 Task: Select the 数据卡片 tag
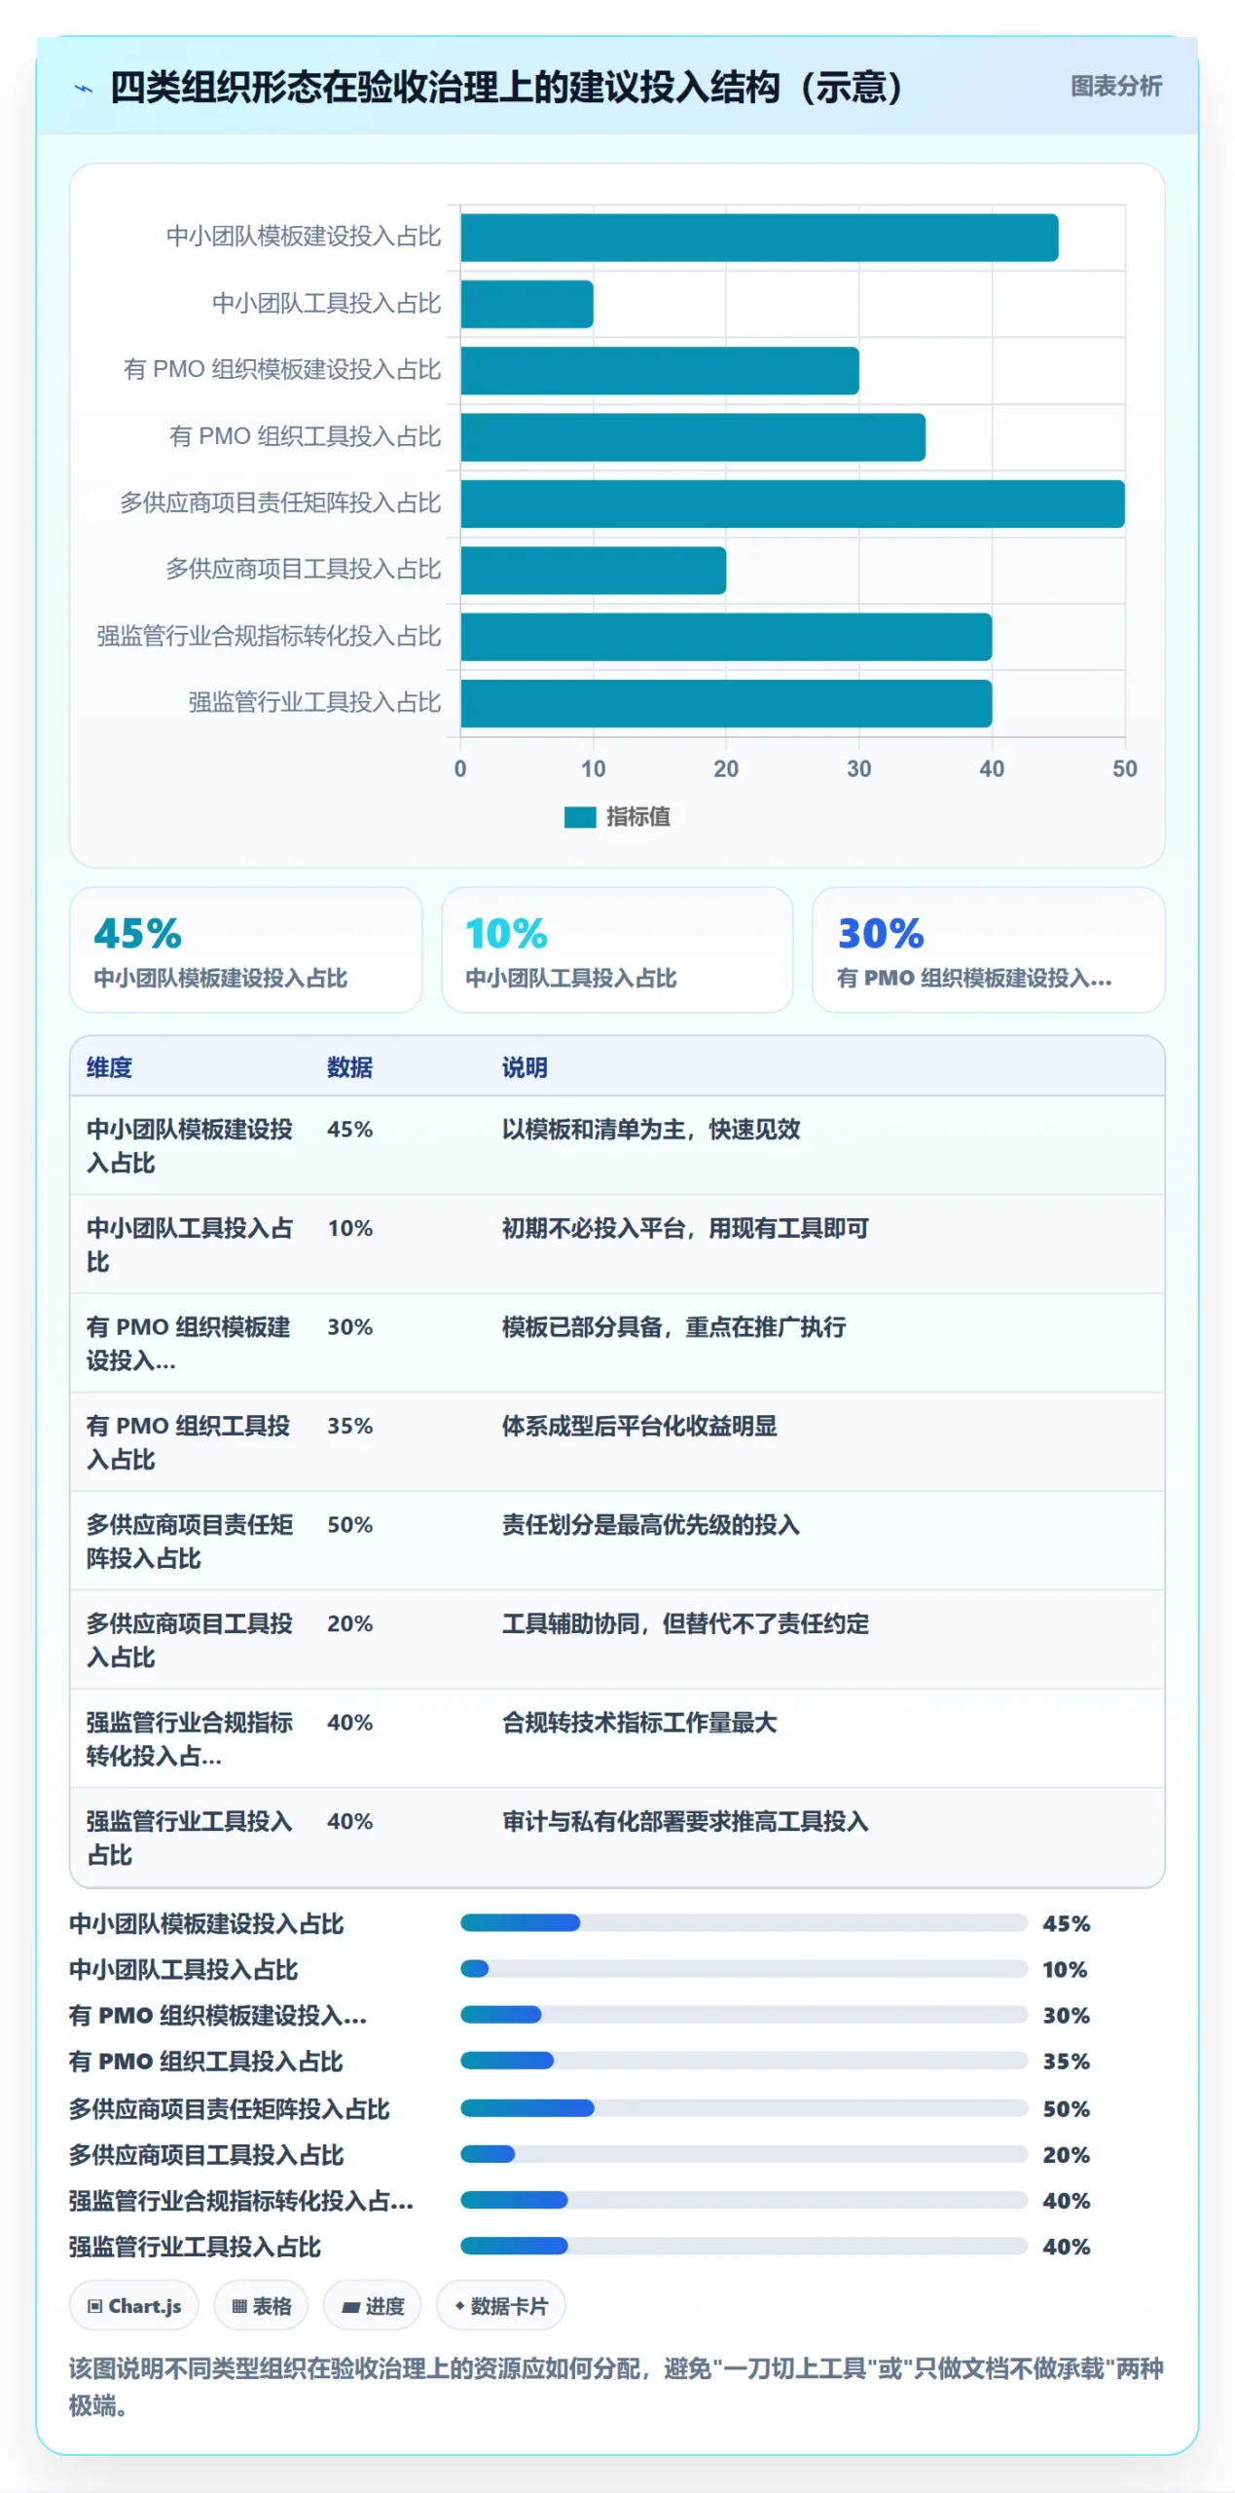(500, 2305)
